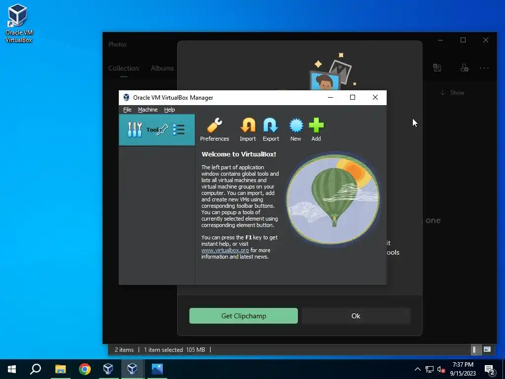Switch to Photos app on taskbar
This screenshot has height=379, width=505.
pyautogui.click(x=157, y=369)
